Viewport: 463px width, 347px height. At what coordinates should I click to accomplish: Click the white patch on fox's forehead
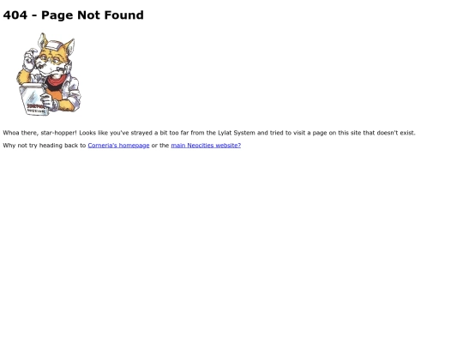click(55, 46)
